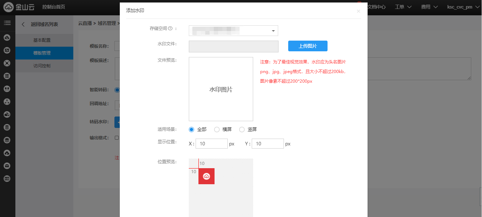Image resolution: width=482 pixels, height=217 pixels.
Task: Open the hamburger menu in left sidebar
Action: [x=7, y=23]
